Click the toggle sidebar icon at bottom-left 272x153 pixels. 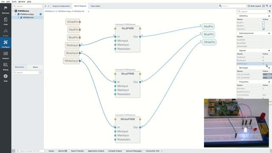click(13, 151)
